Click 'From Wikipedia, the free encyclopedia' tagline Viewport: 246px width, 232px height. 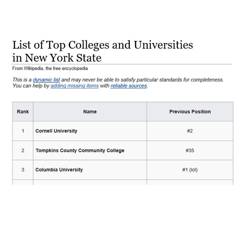(50, 68)
